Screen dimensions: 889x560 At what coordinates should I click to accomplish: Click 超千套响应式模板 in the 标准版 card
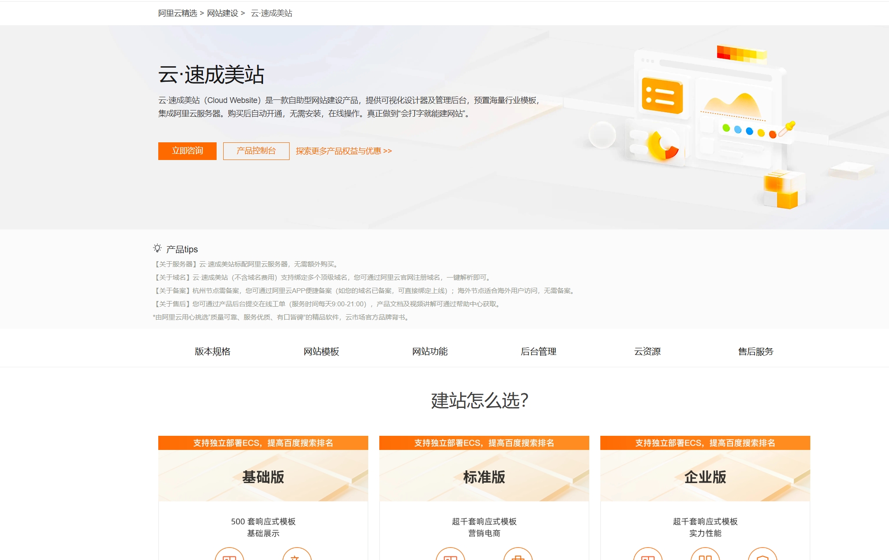click(484, 522)
